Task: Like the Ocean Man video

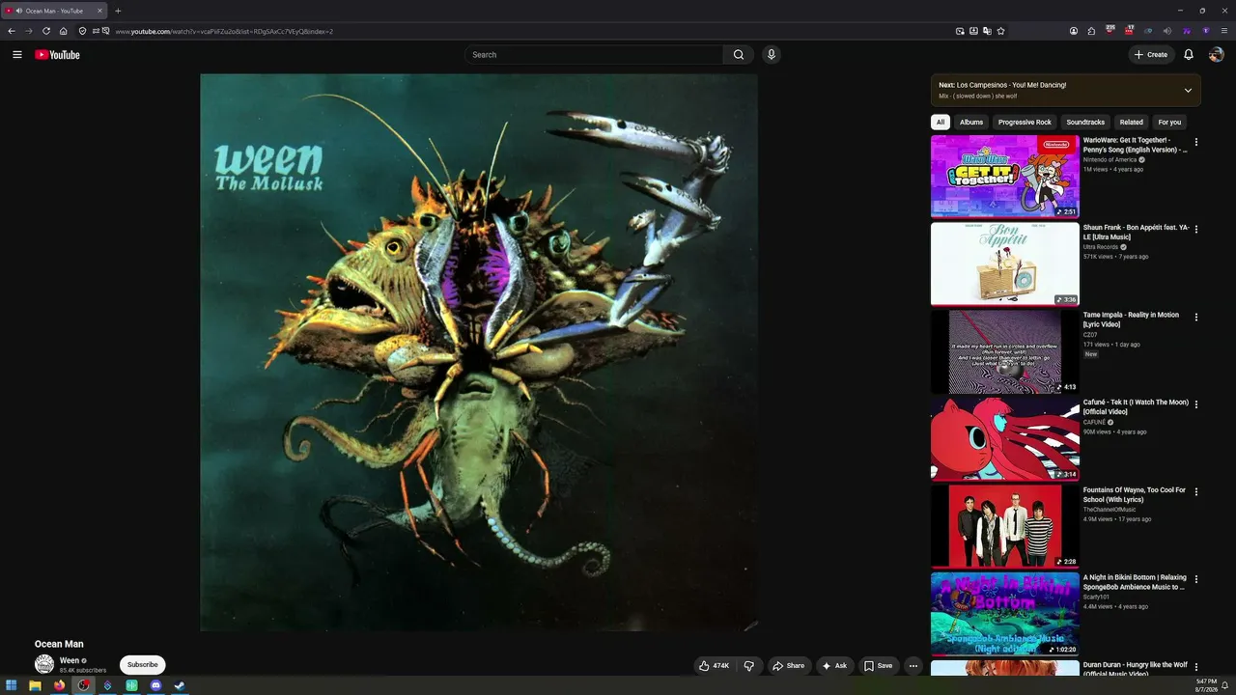Action: 715,665
